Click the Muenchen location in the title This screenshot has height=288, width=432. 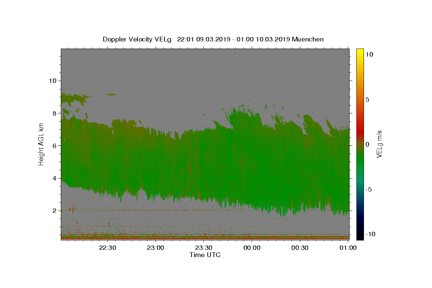(308, 39)
